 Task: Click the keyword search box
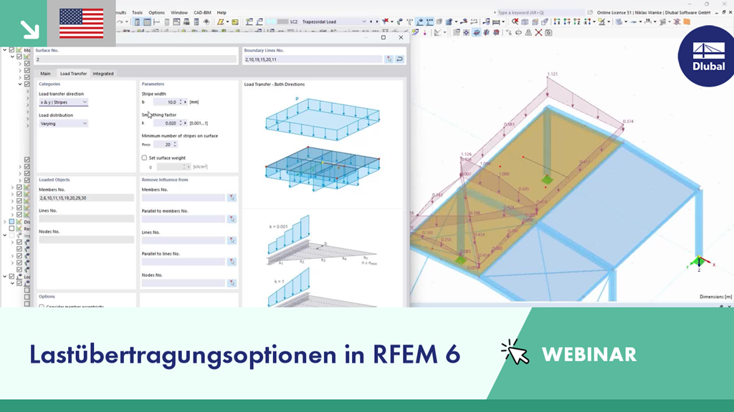coord(540,13)
